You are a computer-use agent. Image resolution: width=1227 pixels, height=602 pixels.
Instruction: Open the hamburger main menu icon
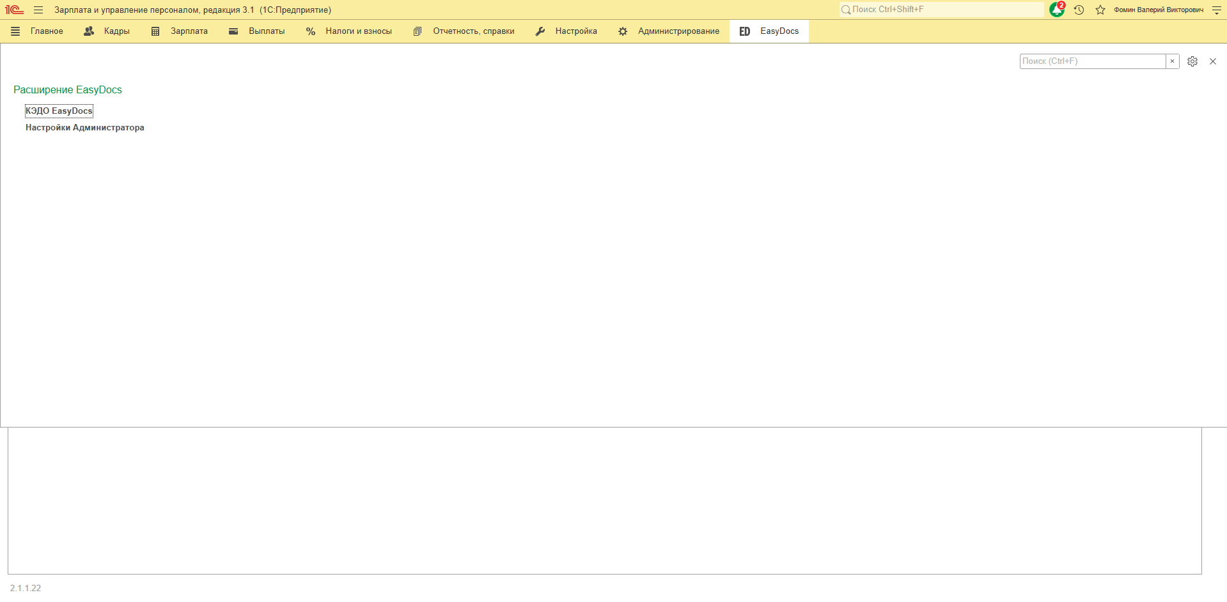click(38, 10)
